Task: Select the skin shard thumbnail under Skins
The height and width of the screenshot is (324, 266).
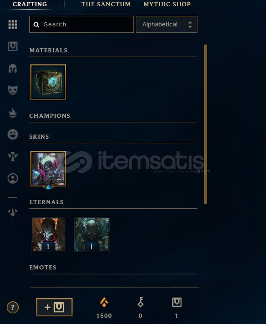Action: 48,169
